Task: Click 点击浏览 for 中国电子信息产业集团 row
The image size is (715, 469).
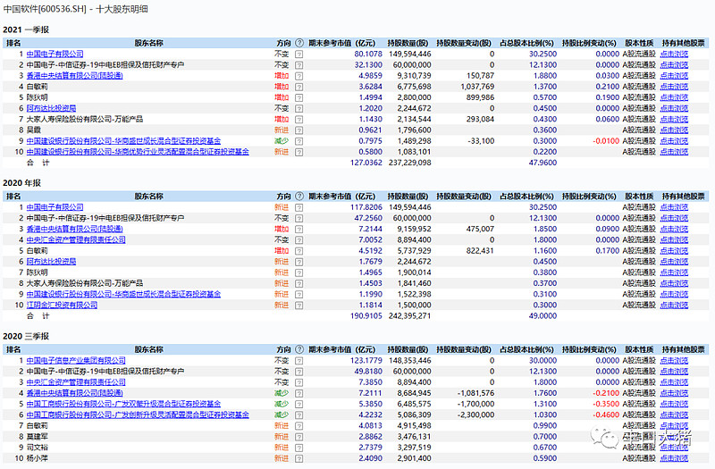Action: [x=674, y=360]
